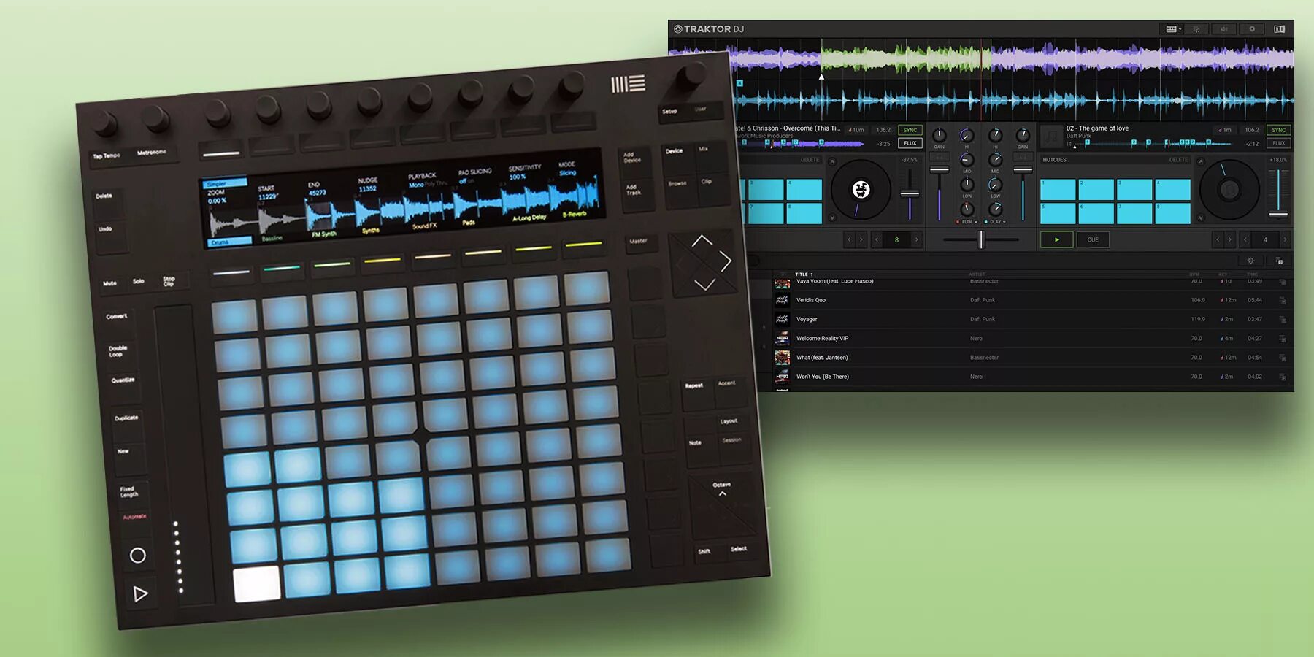Open Traktor DJ settings gear

tap(1252, 29)
